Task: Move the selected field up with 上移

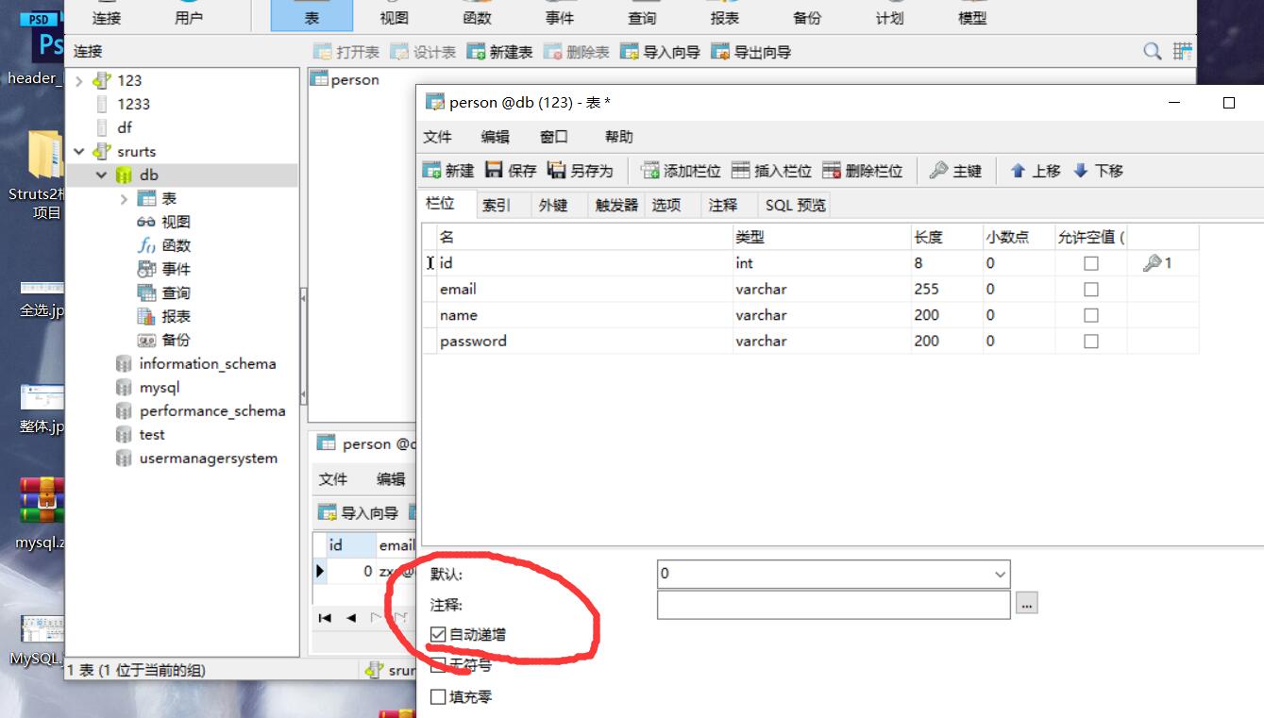Action: [1035, 171]
